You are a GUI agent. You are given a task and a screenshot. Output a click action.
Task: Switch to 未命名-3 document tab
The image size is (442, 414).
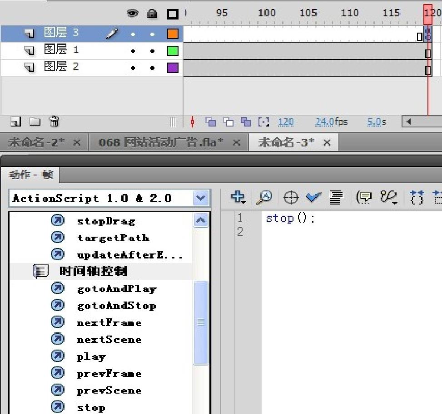click(286, 142)
